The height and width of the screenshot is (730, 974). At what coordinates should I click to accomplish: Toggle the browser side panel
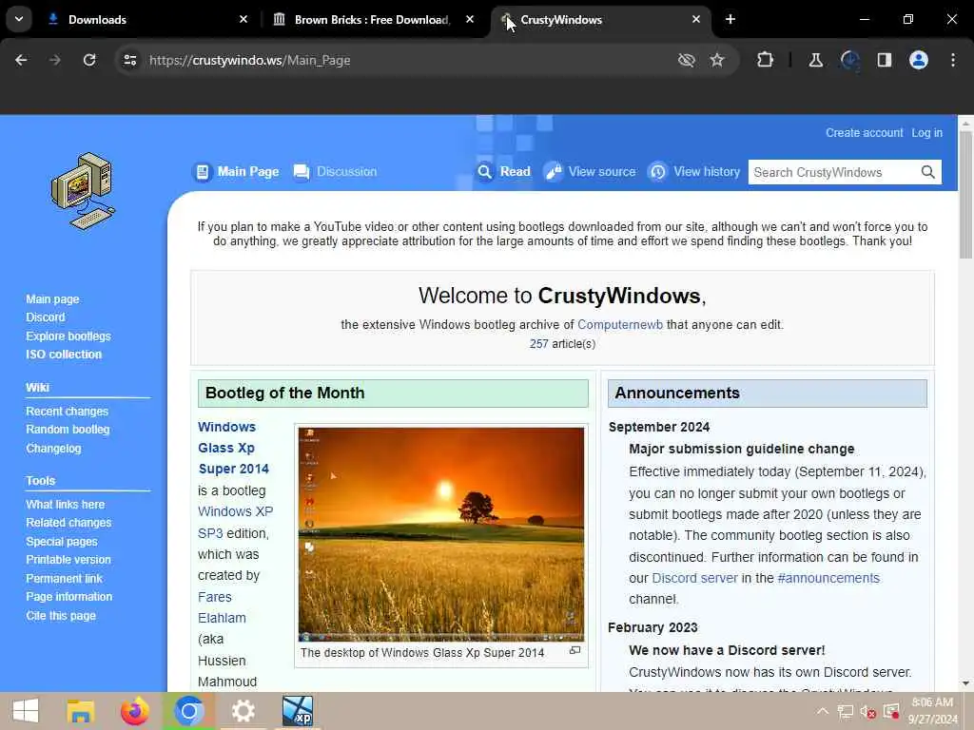pos(885,60)
